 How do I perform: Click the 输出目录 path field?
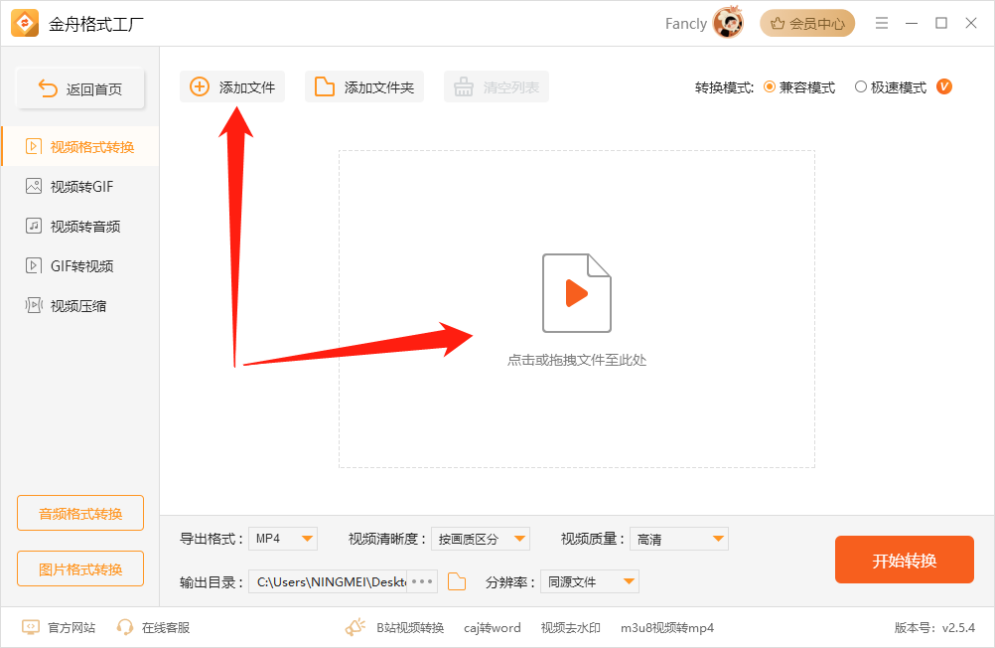coord(328,581)
